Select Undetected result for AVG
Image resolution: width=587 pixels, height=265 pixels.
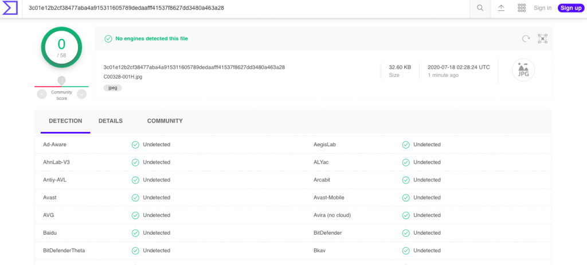[156, 215]
